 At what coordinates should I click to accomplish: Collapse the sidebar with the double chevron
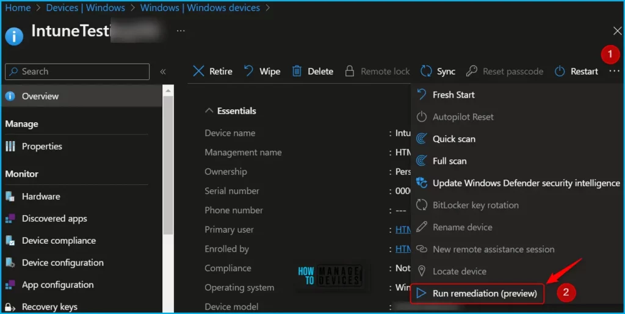coord(162,71)
